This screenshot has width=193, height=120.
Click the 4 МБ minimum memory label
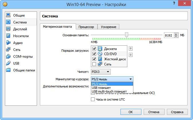(x=94, y=42)
